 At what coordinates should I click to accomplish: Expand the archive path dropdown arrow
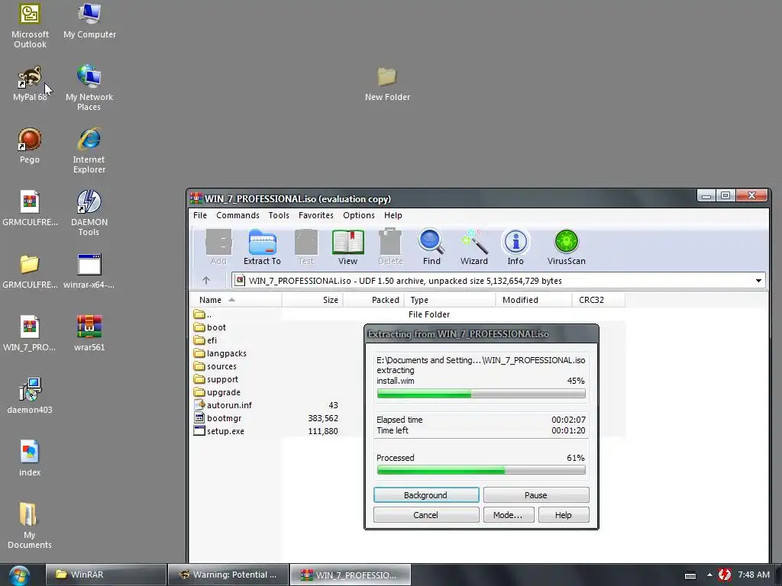click(x=758, y=281)
